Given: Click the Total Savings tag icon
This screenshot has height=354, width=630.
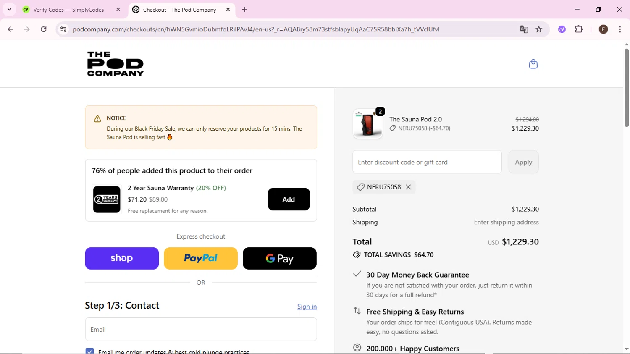Looking at the screenshot, I should point(357,255).
